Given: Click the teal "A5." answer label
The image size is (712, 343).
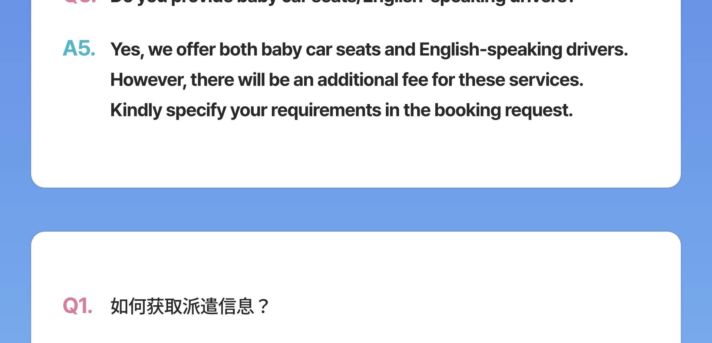Looking at the screenshot, I should [x=79, y=49].
